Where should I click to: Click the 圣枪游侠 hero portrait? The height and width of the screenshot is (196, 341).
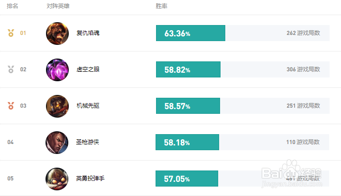tap(57, 143)
